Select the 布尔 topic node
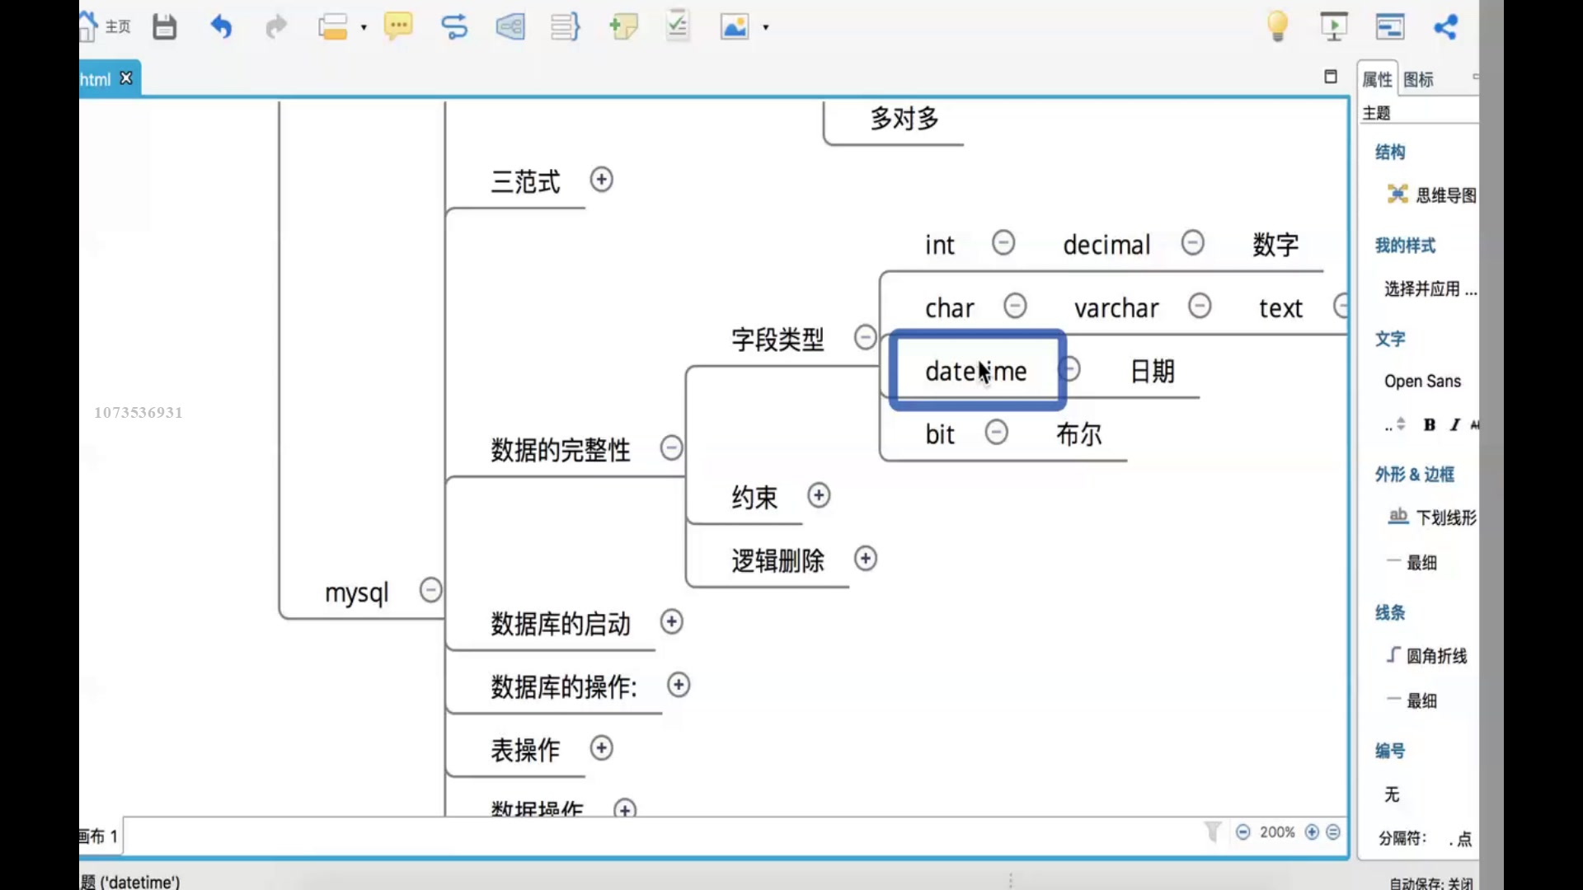 point(1079,434)
